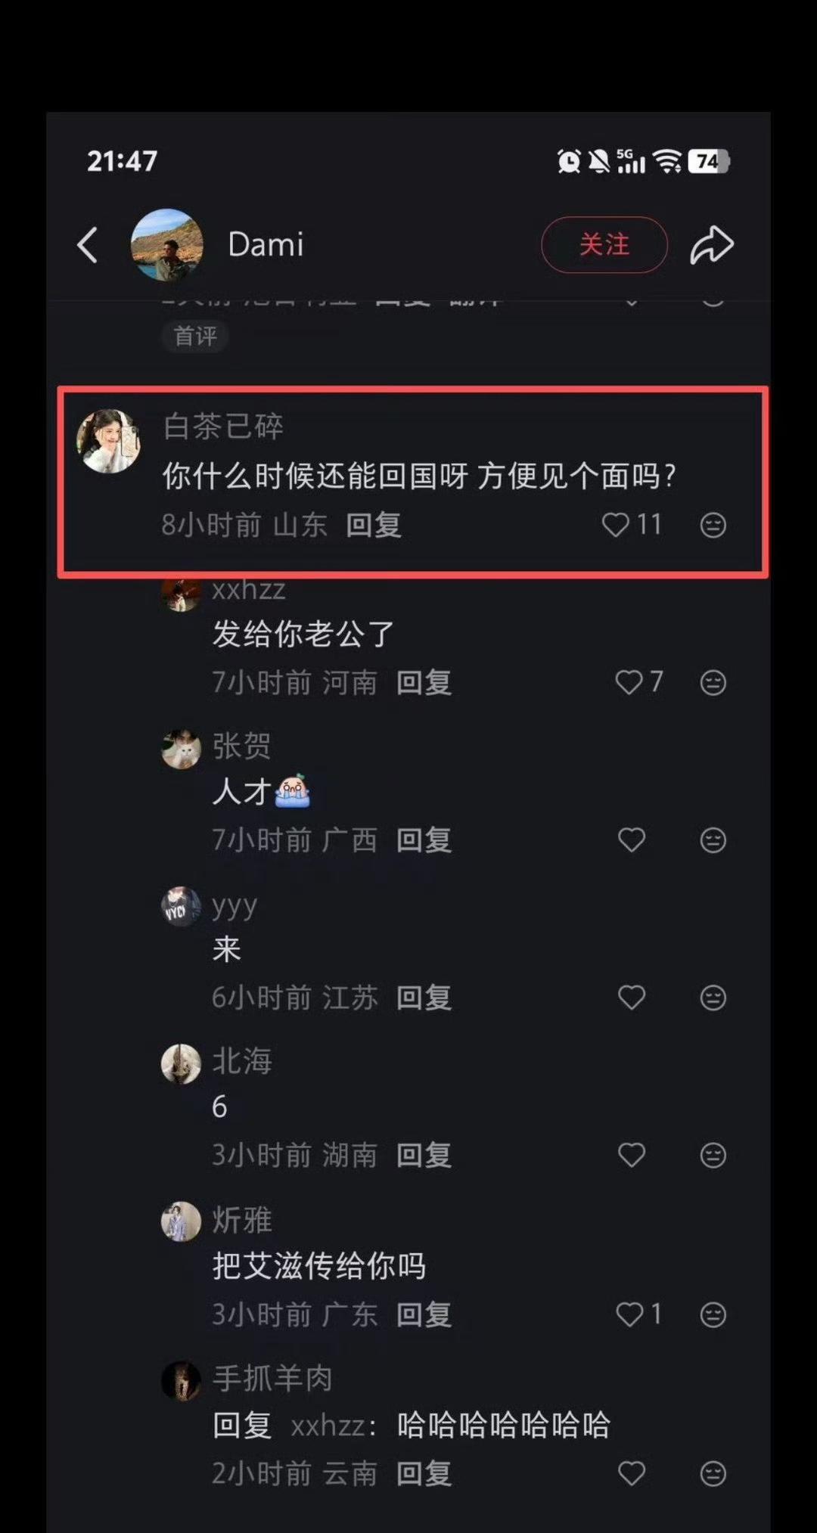Tap dislike face on 白茶已碎's comment
This screenshot has width=817, height=1533.
(713, 525)
